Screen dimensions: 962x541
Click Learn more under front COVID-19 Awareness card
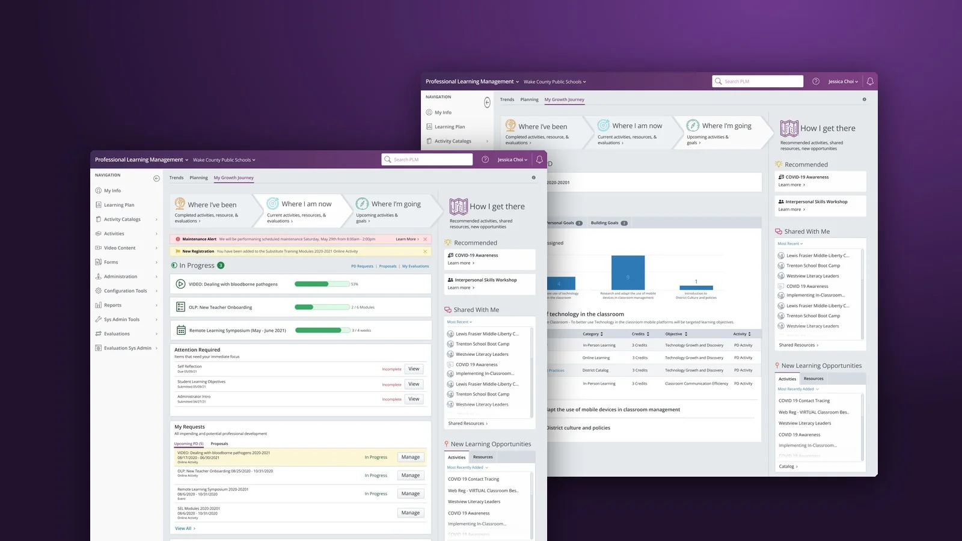click(461, 263)
